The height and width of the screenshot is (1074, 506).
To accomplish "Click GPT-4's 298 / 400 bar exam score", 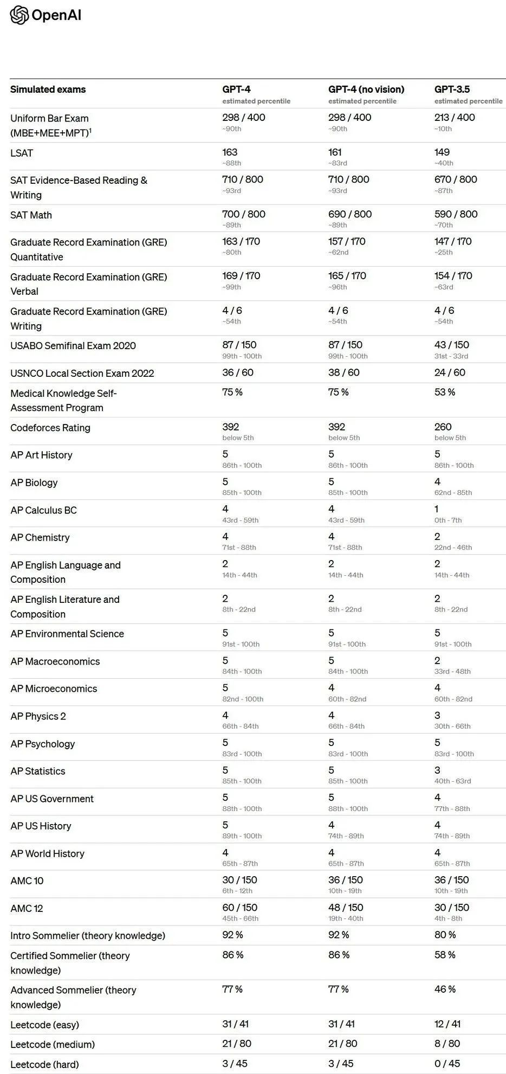I will (x=244, y=118).
